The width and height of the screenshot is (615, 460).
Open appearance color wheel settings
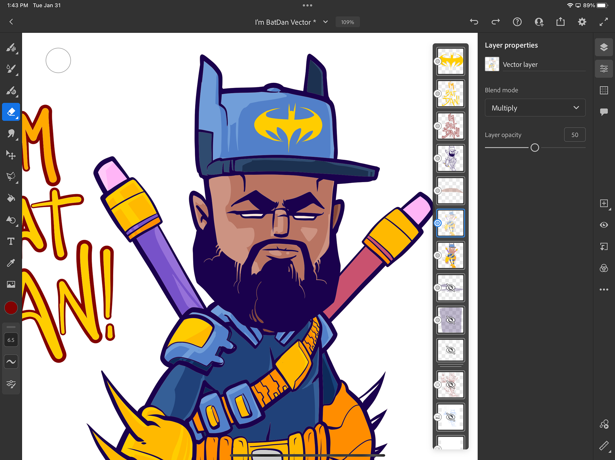coord(604,425)
